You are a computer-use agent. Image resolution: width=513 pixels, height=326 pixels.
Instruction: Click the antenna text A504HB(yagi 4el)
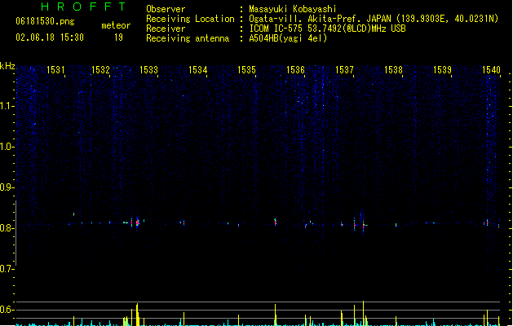pyautogui.click(x=288, y=38)
